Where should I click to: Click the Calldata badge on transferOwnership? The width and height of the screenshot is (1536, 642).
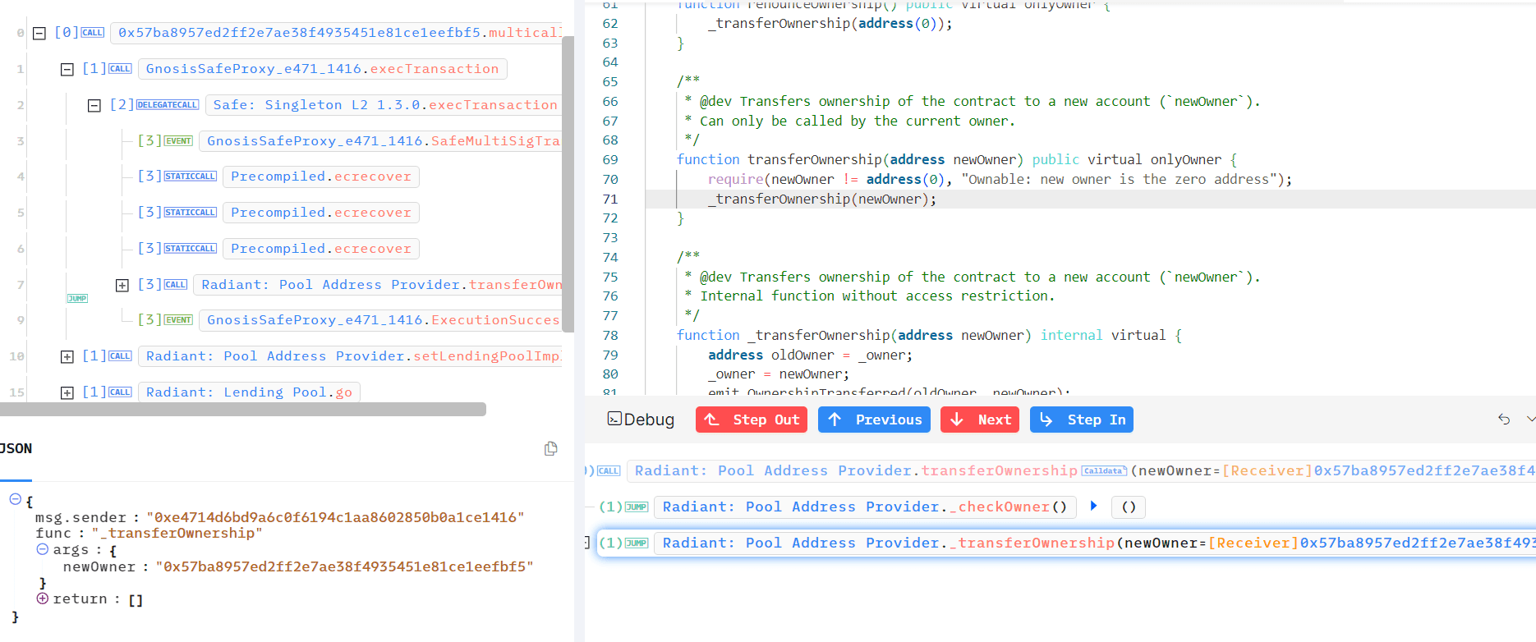(1104, 471)
